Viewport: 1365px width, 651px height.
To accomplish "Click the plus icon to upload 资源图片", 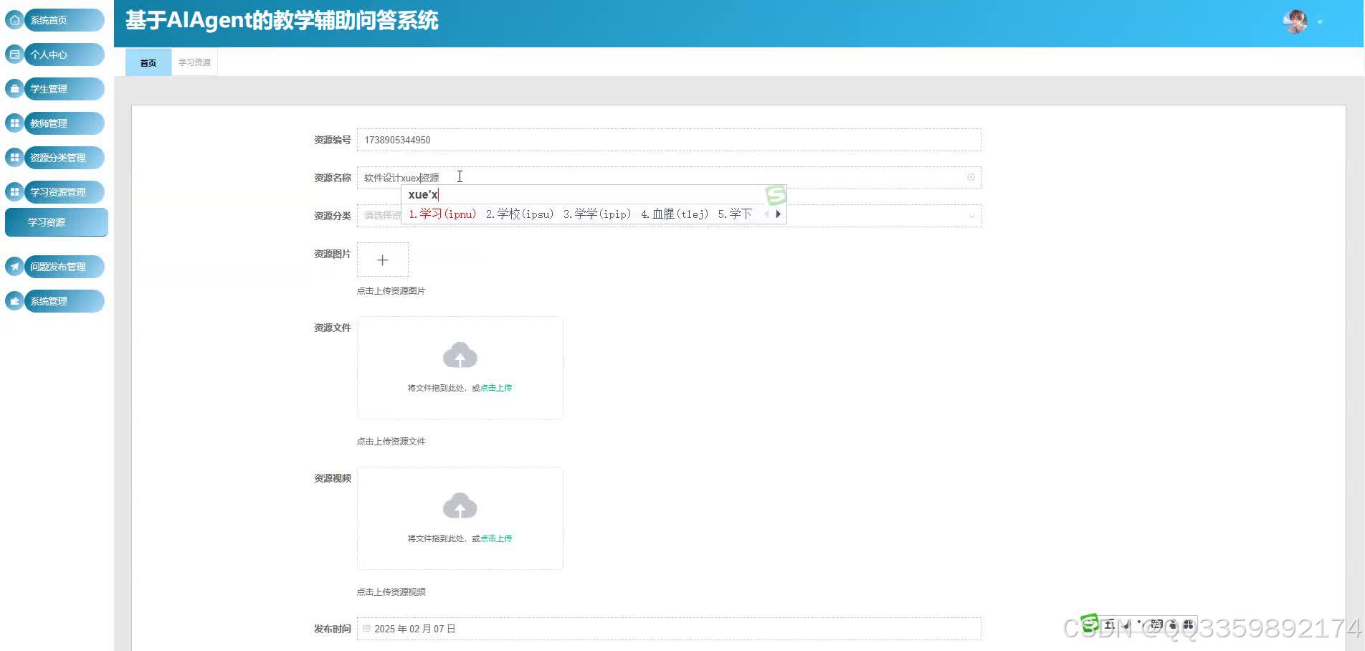I will [382, 260].
